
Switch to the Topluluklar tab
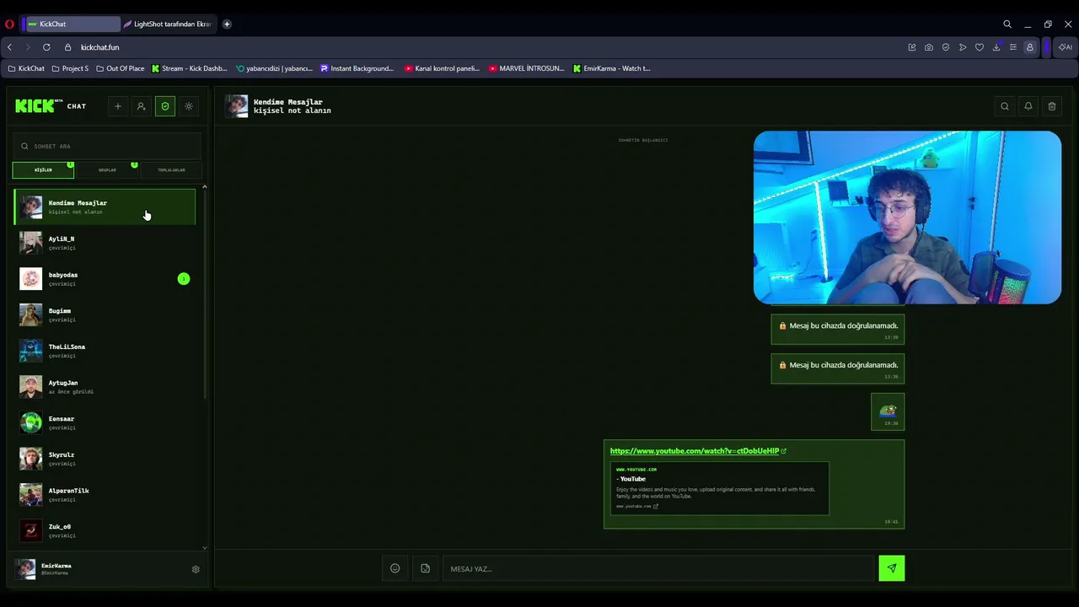coord(171,170)
